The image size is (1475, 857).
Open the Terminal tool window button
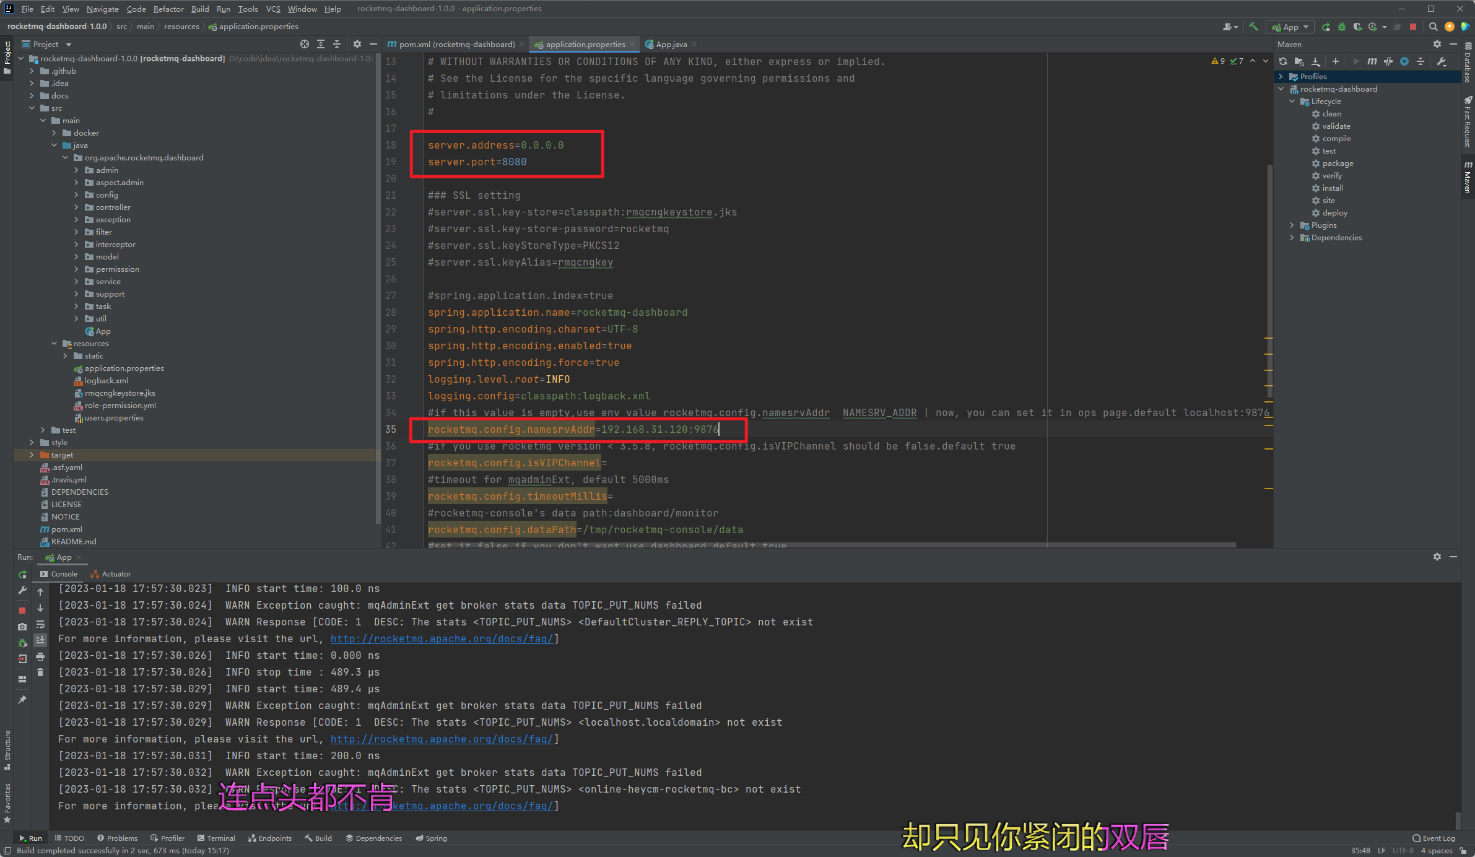216,838
